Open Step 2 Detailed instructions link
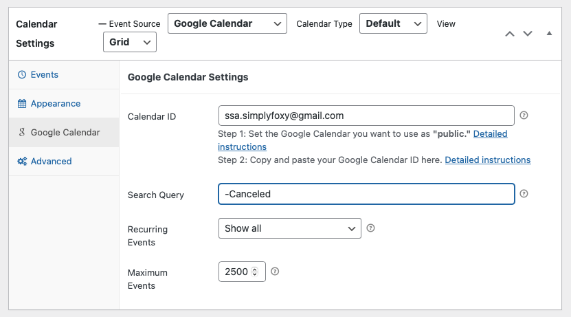571x317 pixels. pos(488,160)
